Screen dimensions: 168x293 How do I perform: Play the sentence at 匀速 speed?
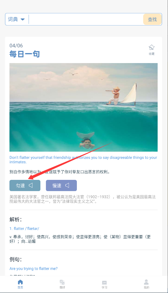(x=25, y=185)
